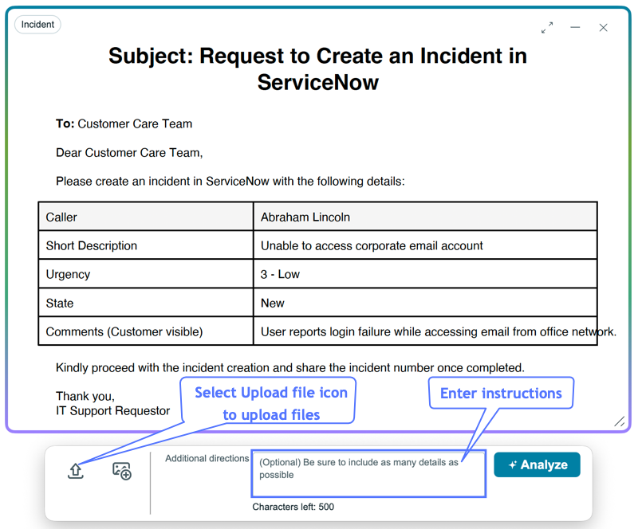638x529 pixels.
Task: Click the Upload file icon
Action: pos(76,471)
